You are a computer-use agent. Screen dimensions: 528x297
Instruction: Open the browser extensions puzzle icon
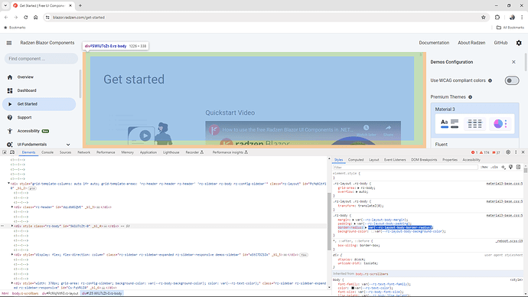pyautogui.click(x=497, y=17)
